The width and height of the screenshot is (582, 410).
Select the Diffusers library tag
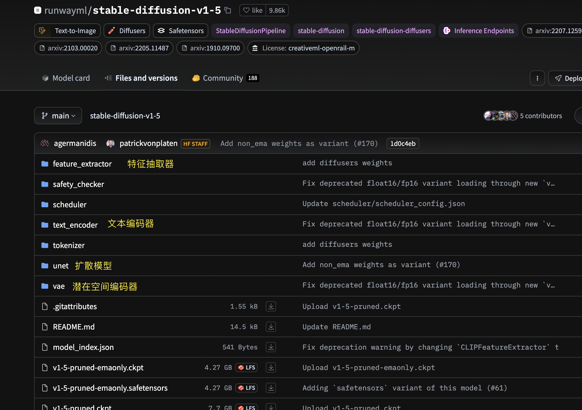coord(127,31)
